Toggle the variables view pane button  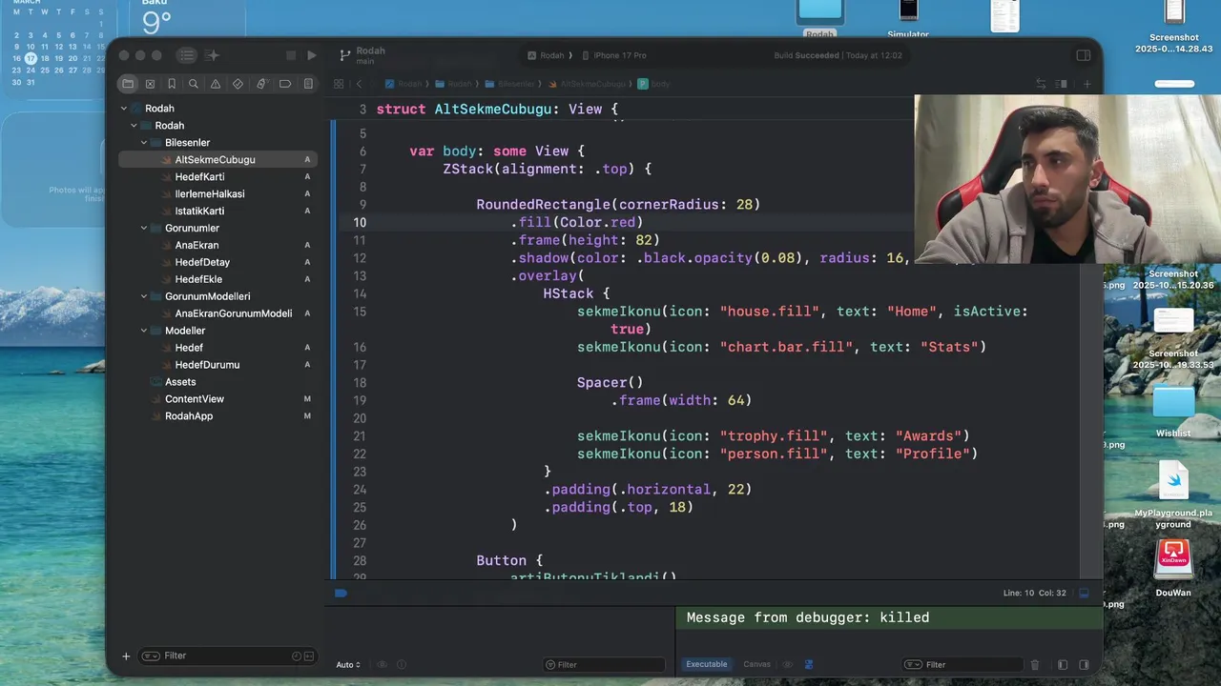(x=1063, y=665)
